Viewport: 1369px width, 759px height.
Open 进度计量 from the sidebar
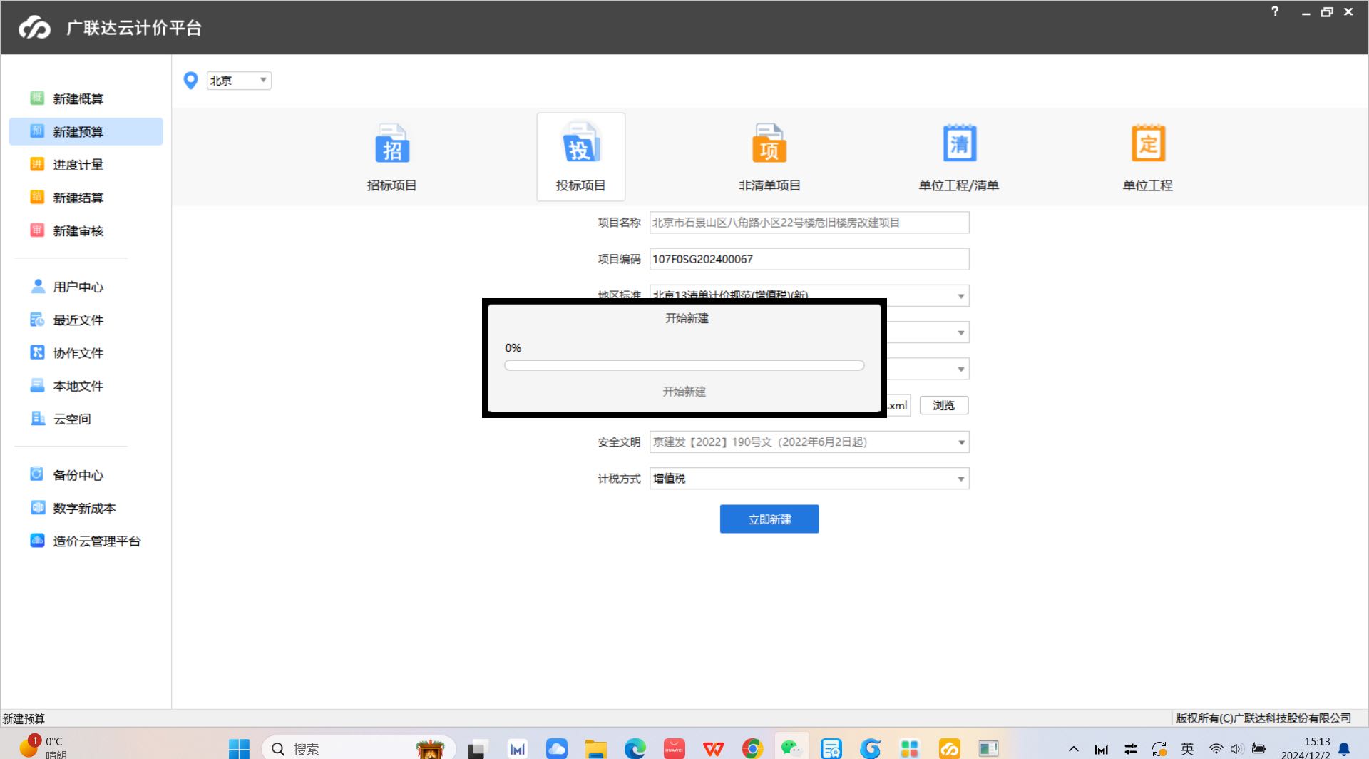pyautogui.click(x=86, y=164)
